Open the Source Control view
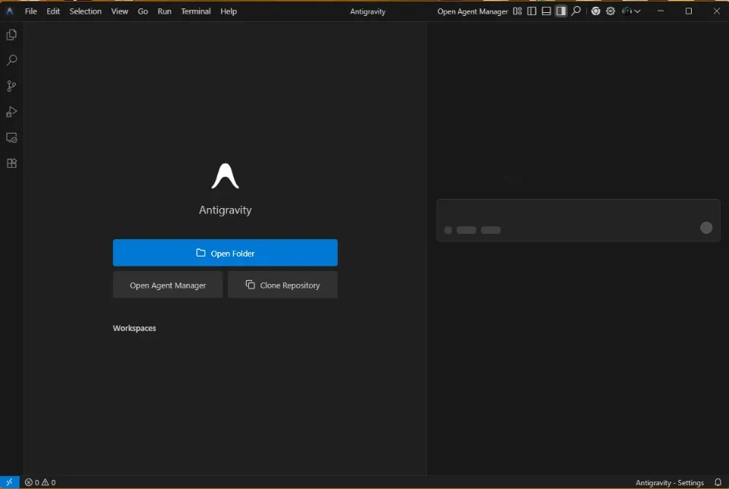 pos(11,87)
